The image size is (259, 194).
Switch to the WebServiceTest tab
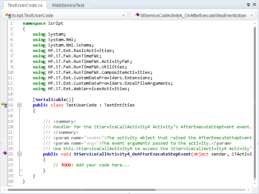click(x=68, y=5)
